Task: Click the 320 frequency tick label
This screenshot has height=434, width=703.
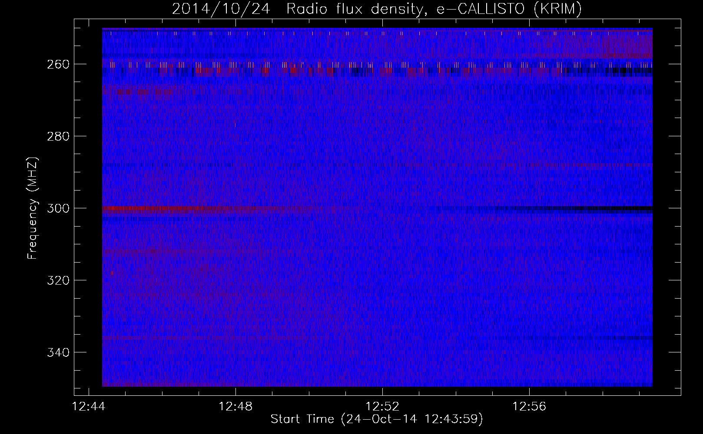Action: (58, 280)
